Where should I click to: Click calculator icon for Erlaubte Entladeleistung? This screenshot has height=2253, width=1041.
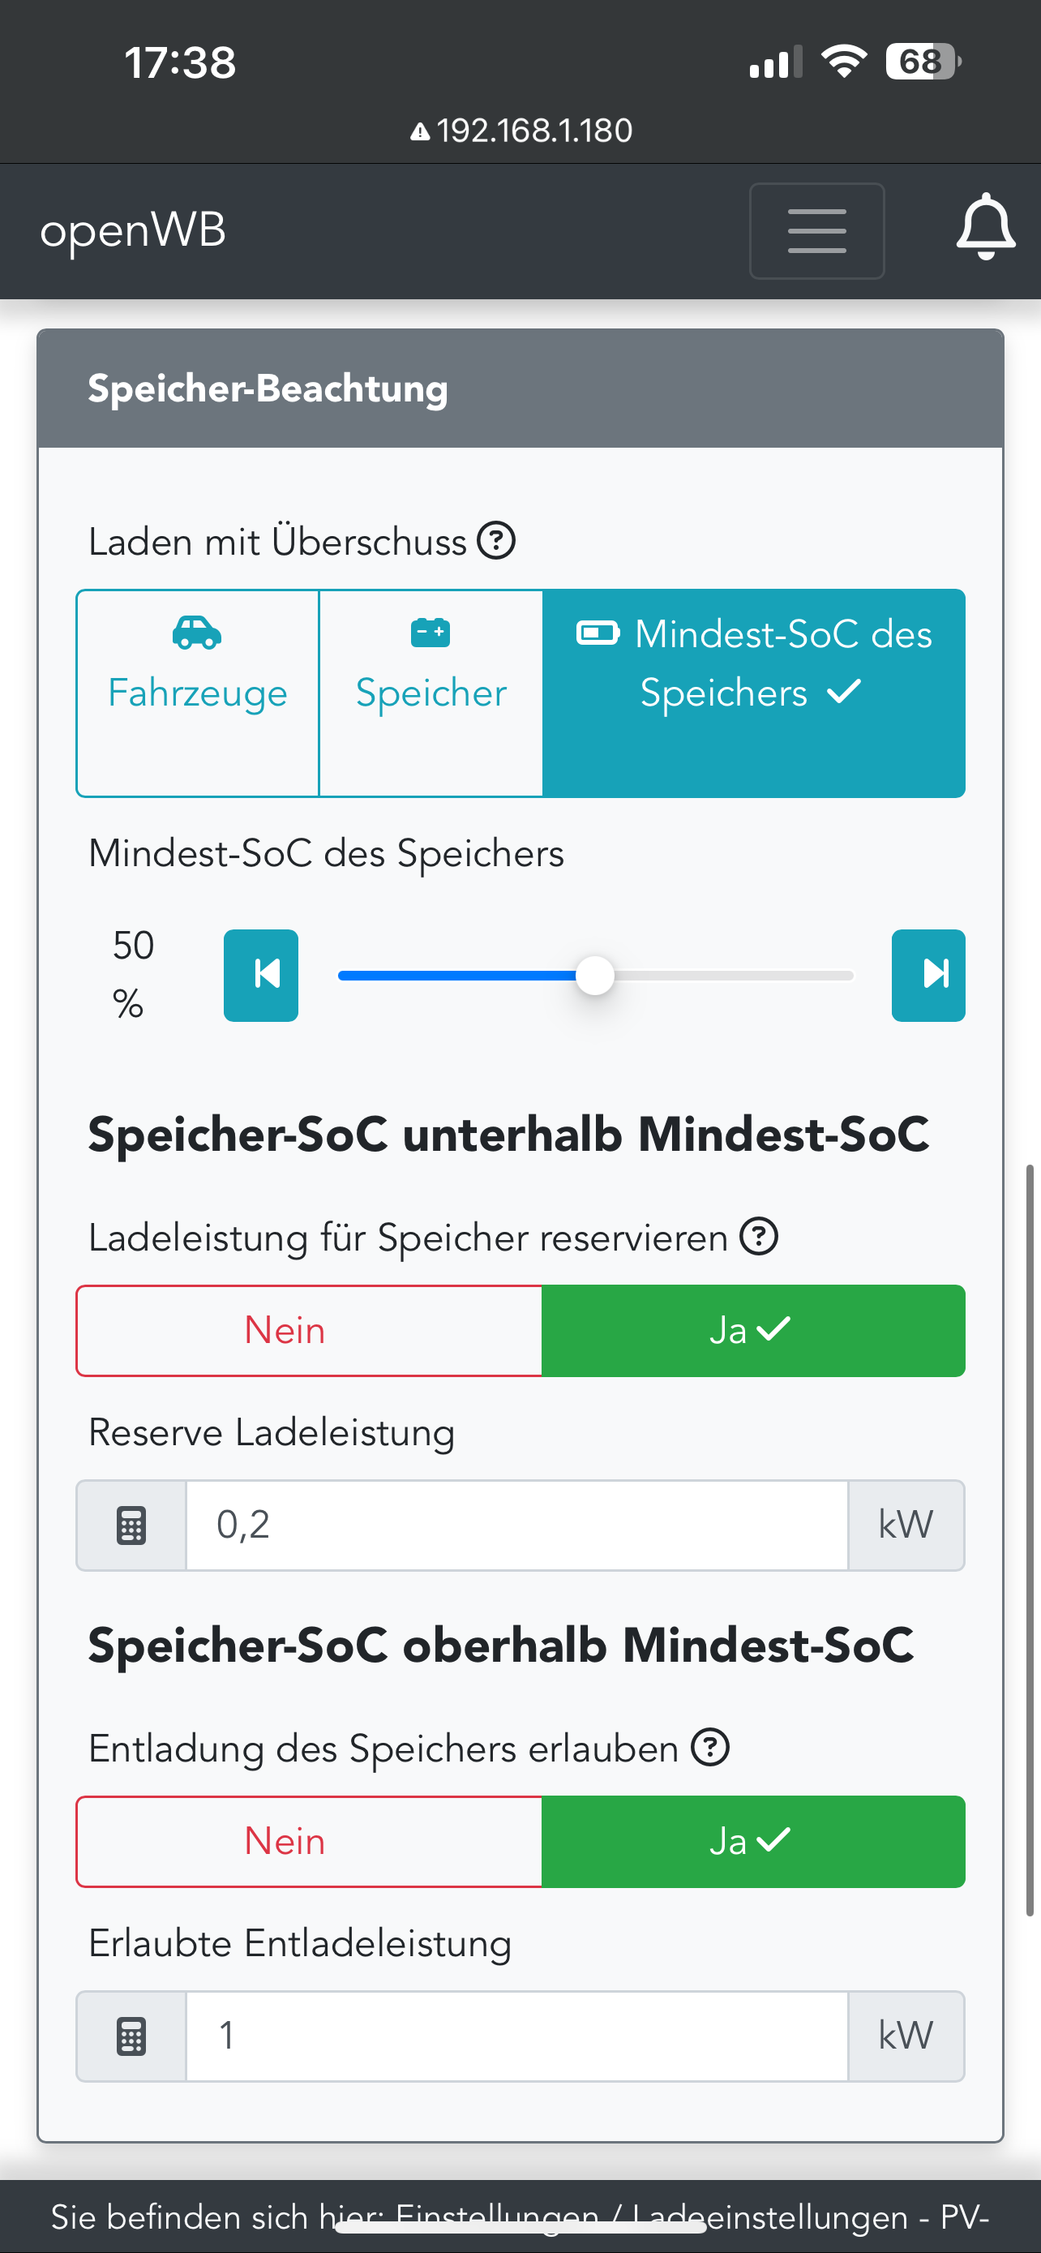(x=131, y=2036)
